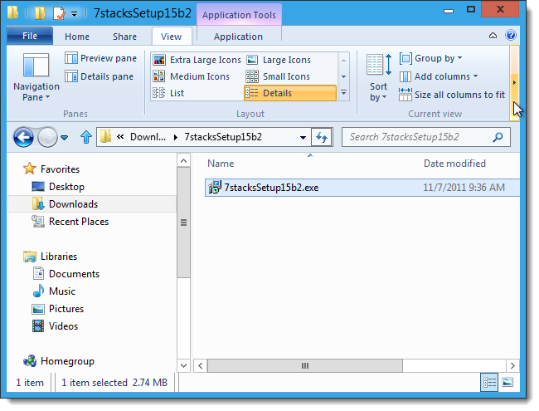Screen dimensions: 539x411
Task: Click navigation pane vertical scrollbar thumb
Action: [x=183, y=223]
